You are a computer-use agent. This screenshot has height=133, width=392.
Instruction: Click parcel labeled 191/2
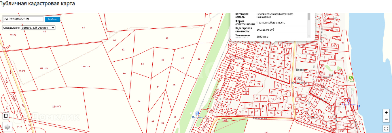click(13, 35)
